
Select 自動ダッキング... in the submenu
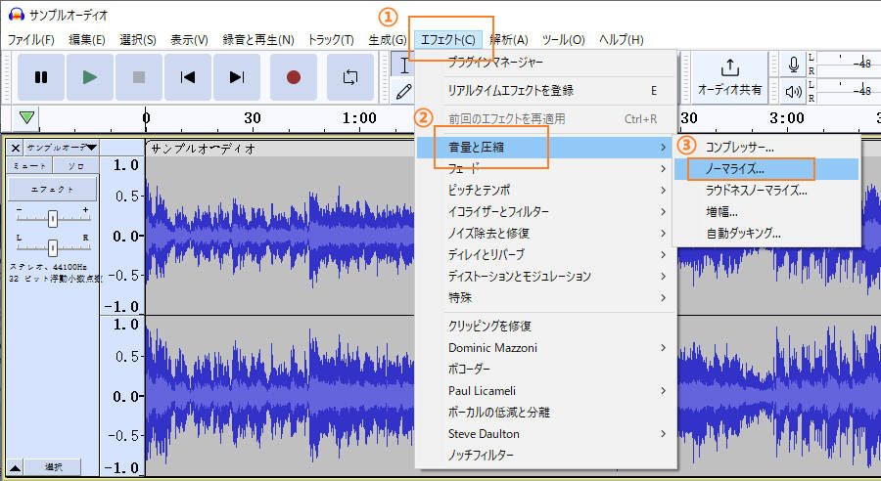(x=766, y=233)
